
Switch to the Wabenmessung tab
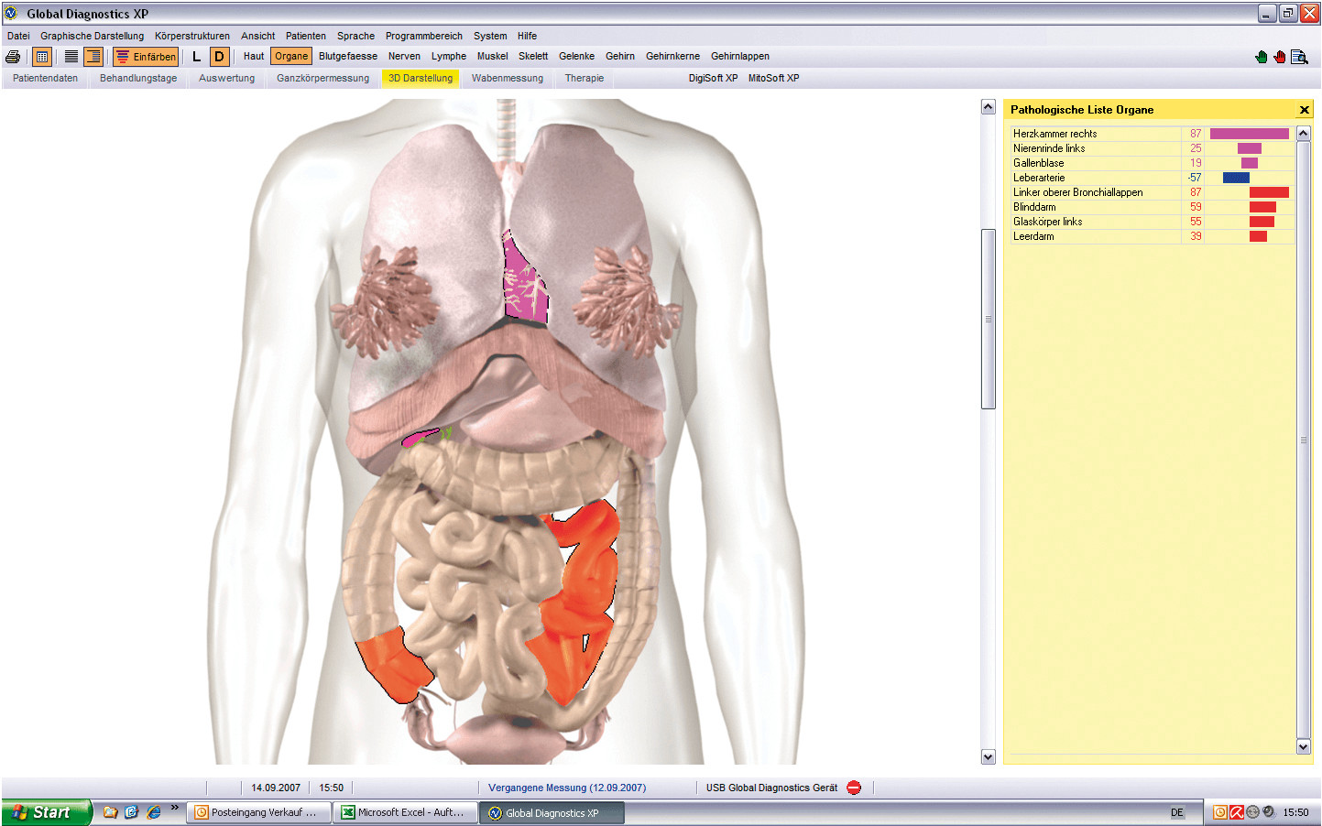click(x=507, y=78)
